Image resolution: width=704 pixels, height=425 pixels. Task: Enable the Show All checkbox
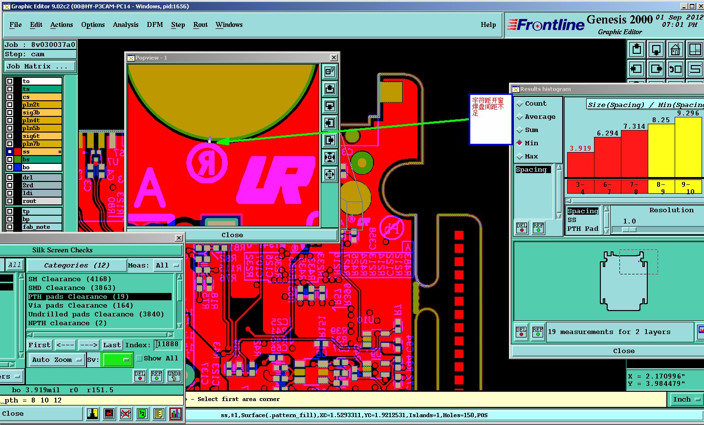(x=139, y=358)
